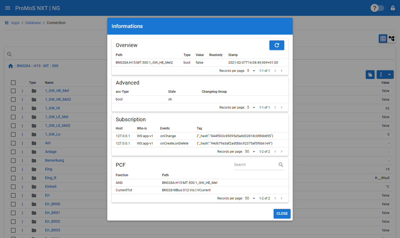Go to next page in PCF

282,198
